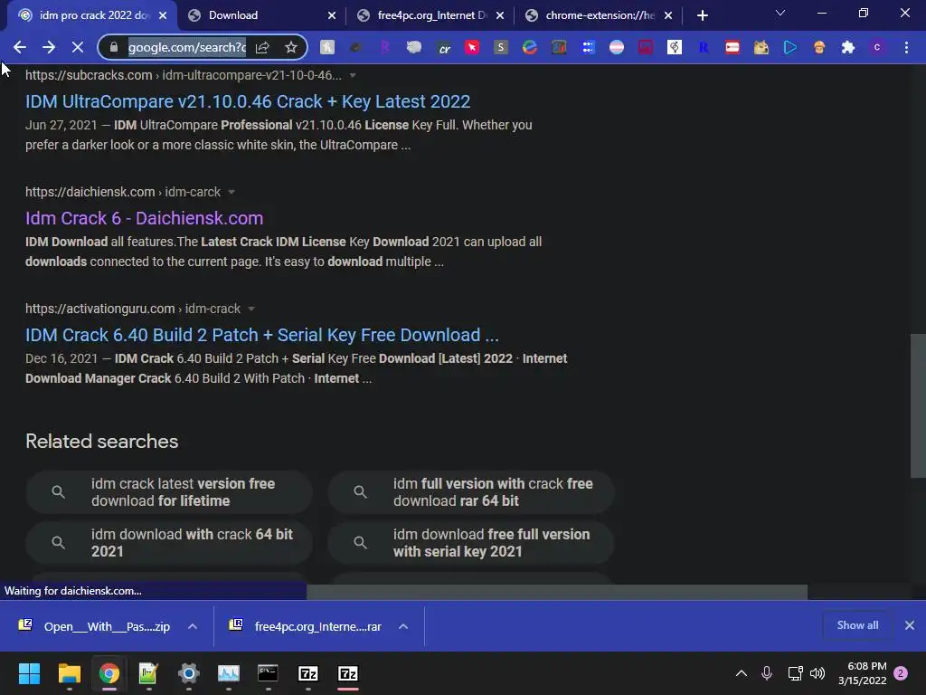Open the mushroom extension icon
926x695 pixels.
click(x=819, y=47)
